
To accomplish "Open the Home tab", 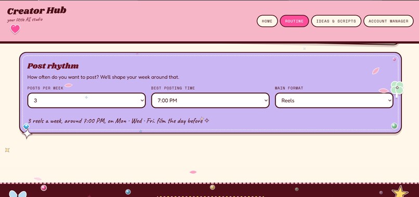I will pos(267,21).
